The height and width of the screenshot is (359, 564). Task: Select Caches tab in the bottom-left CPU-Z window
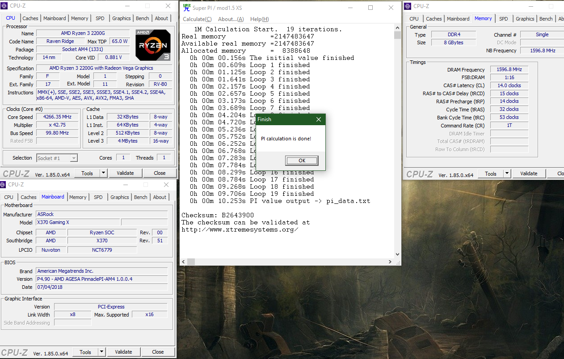[x=29, y=197]
